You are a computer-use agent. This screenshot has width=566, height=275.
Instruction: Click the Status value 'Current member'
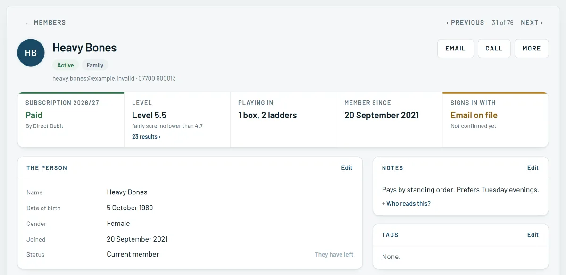pyautogui.click(x=133, y=254)
